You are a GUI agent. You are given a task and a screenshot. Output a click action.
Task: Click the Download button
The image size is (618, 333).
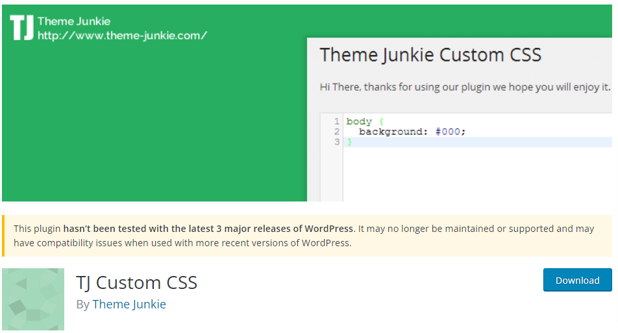click(x=577, y=280)
